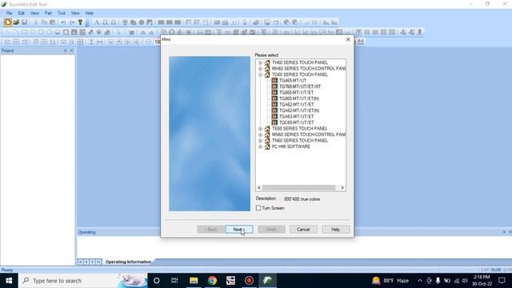Image resolution: width=512 pixels, height=288 pixels.
Task: Expand MH60 SERIES TOUCH-CONTROL PANEL node
Action: point(260,69)
